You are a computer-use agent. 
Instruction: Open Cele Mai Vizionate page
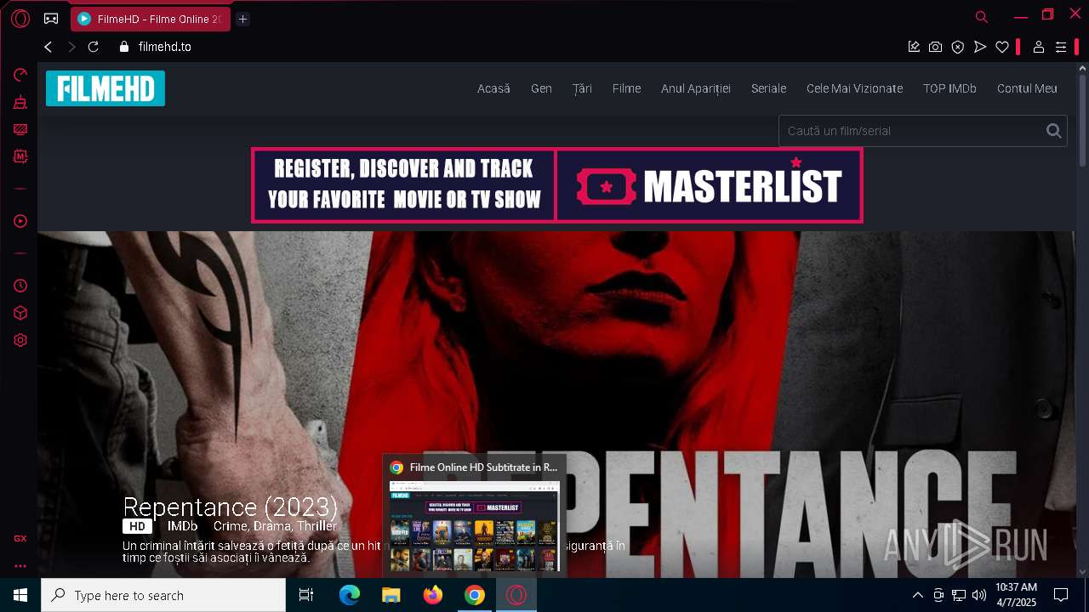854,88
